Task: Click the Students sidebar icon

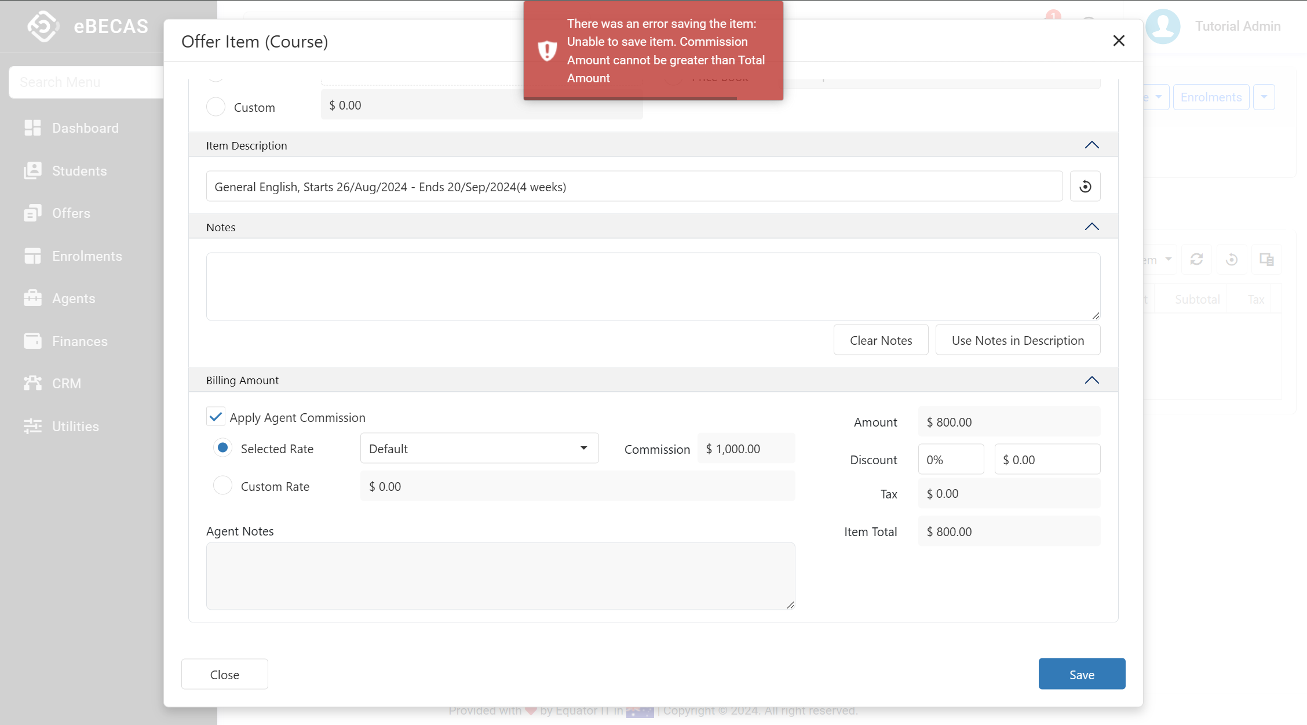Action: coord(32,170)
